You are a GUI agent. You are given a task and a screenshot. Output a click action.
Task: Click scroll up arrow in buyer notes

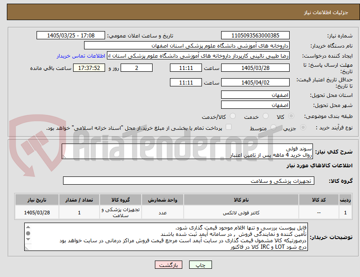(28, 227)
